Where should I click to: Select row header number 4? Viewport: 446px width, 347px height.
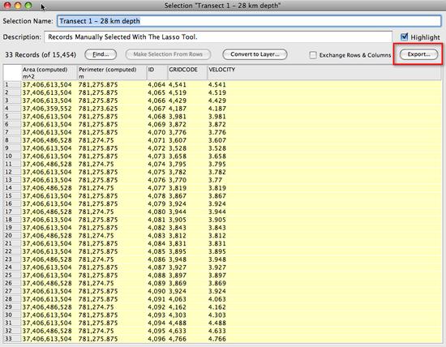tap(12, 109)
